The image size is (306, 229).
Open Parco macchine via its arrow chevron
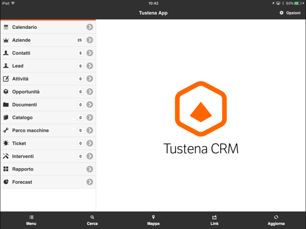pos(90,131)
